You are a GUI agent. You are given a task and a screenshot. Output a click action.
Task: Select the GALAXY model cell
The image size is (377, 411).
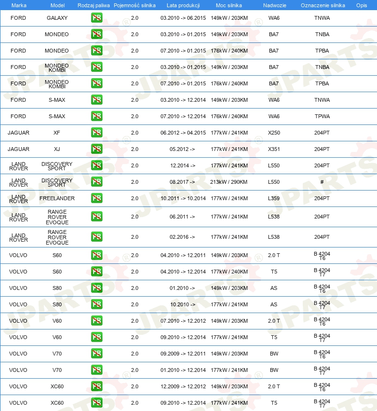57,18
